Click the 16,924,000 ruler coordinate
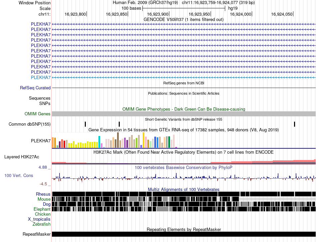Image resolution: width=316 pixels, height=242 pixels. click(240, 14)
